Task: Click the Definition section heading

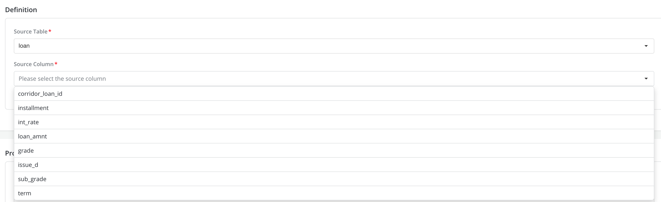Action: [21, 10]
